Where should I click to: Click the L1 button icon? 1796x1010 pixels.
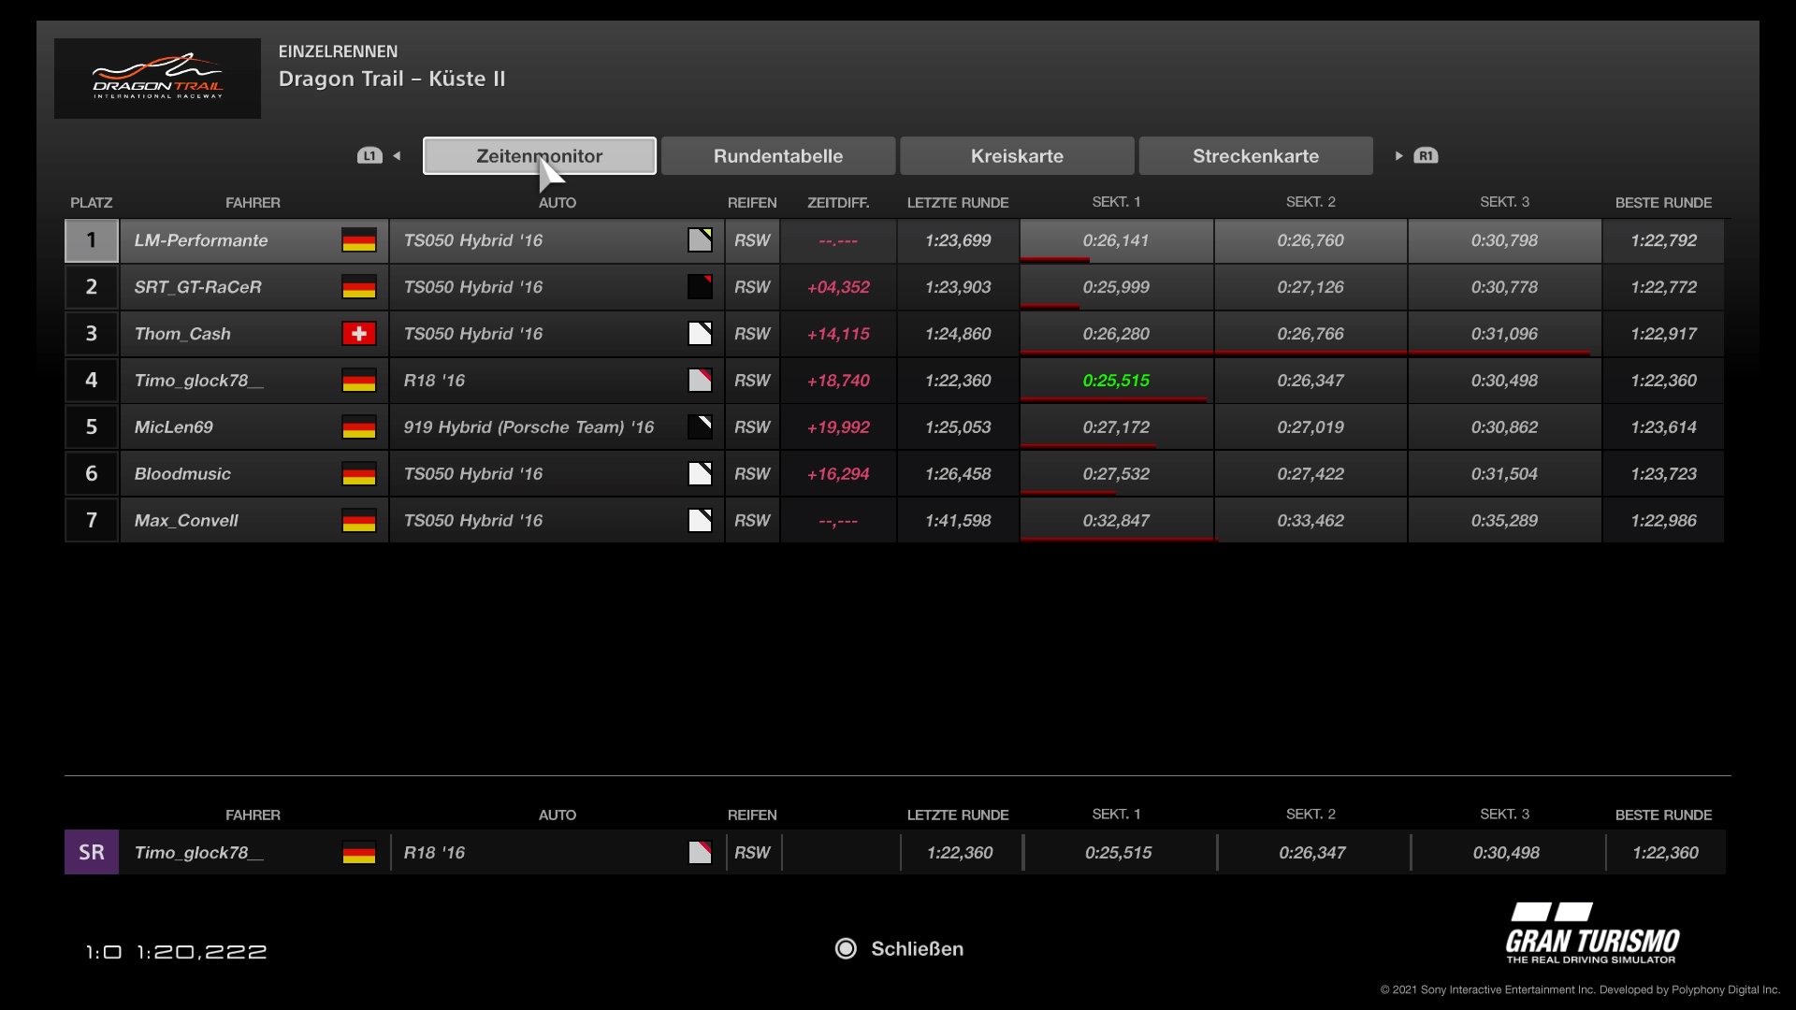[x=369, y=156]
